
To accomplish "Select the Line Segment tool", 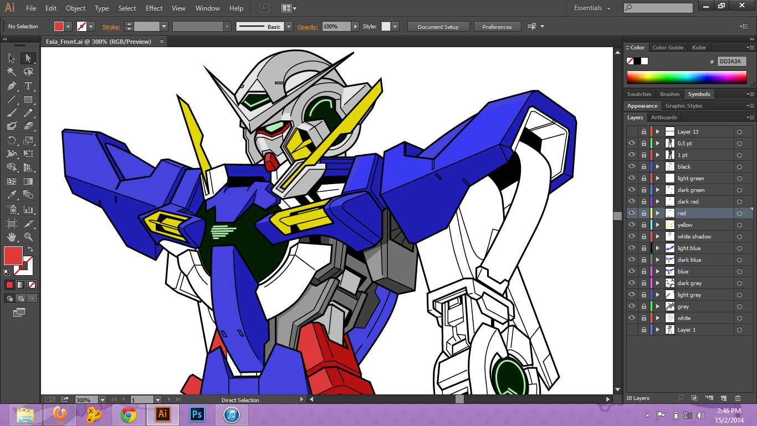I will tap(12, 100).
